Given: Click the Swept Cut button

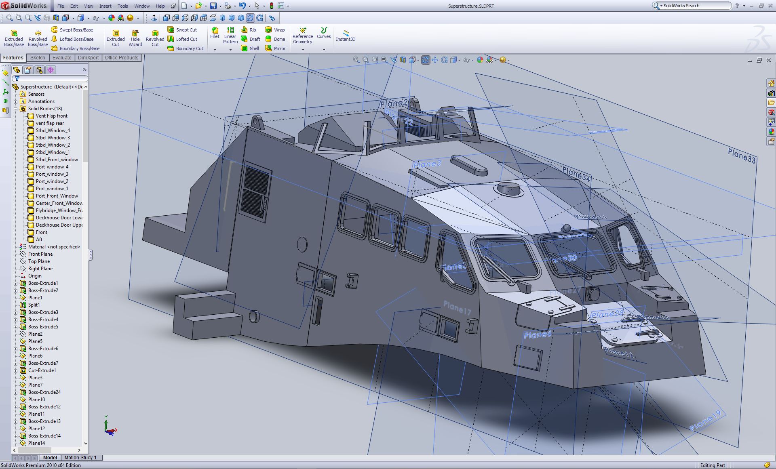Looking at the screenshot, I should coord(182,30).
